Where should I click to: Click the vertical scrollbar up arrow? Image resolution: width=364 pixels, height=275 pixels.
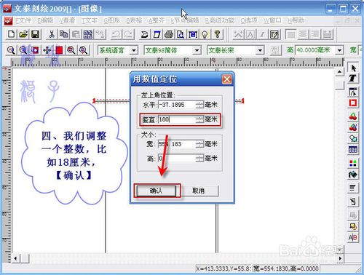(339, 72)
